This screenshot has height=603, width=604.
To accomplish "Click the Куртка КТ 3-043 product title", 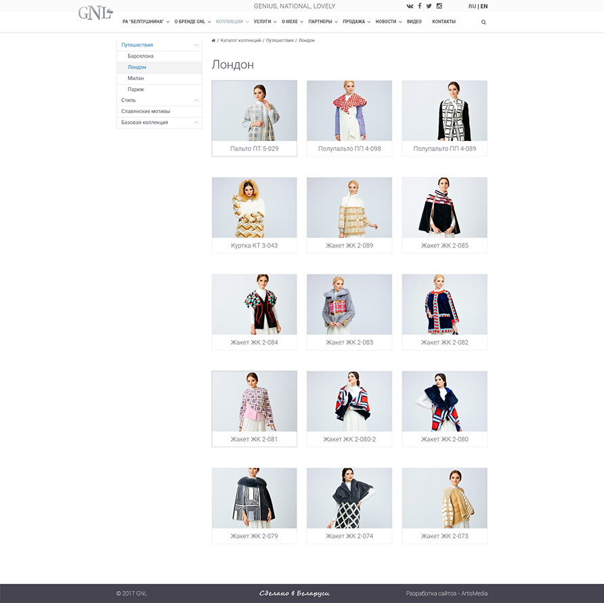I will click(x=254, y=245).
